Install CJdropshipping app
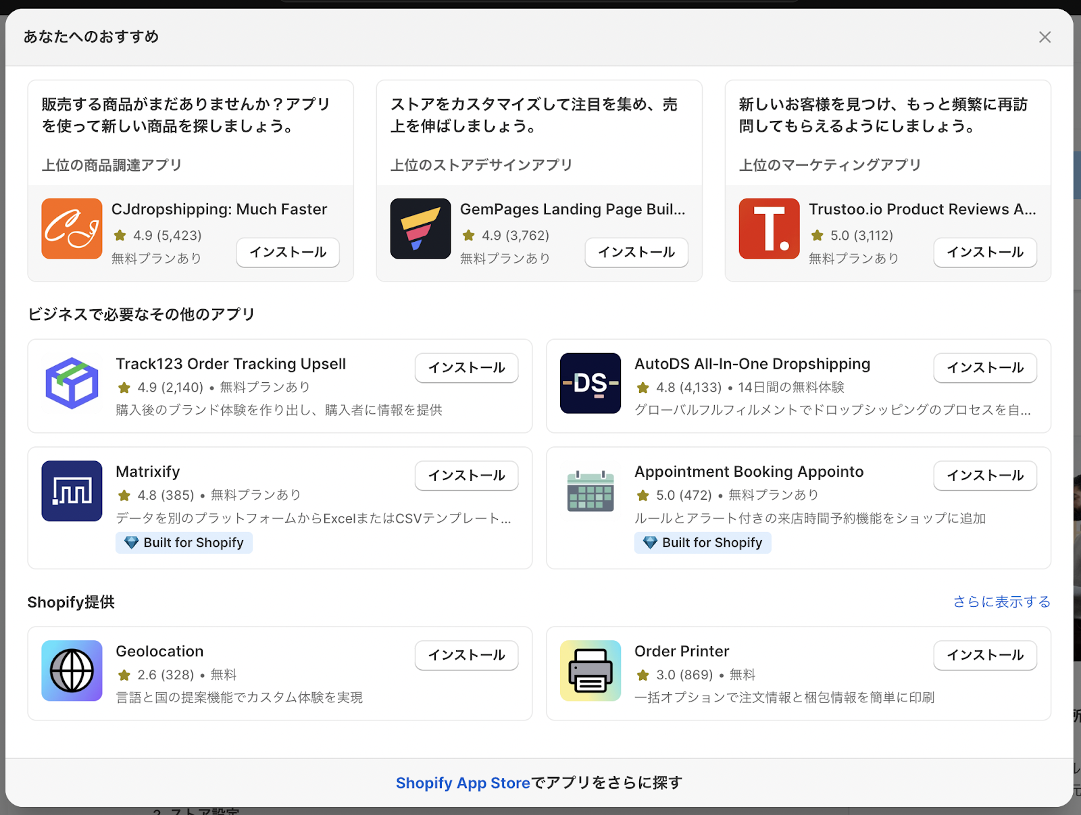 288,253
